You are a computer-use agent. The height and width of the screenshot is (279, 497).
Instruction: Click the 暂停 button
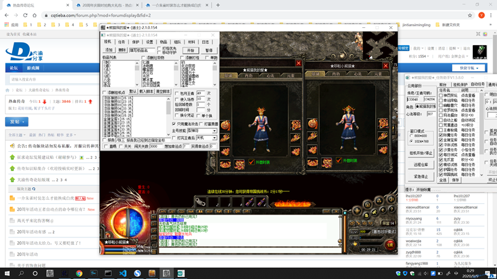[209, 50]
